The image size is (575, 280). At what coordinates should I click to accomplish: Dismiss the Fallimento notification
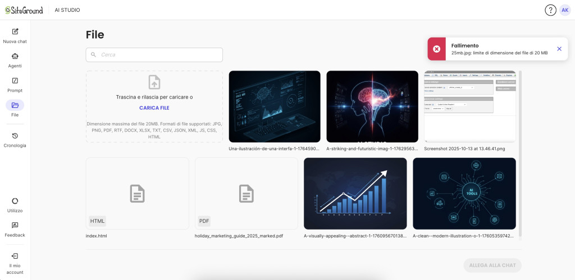(x=559, y=49)
